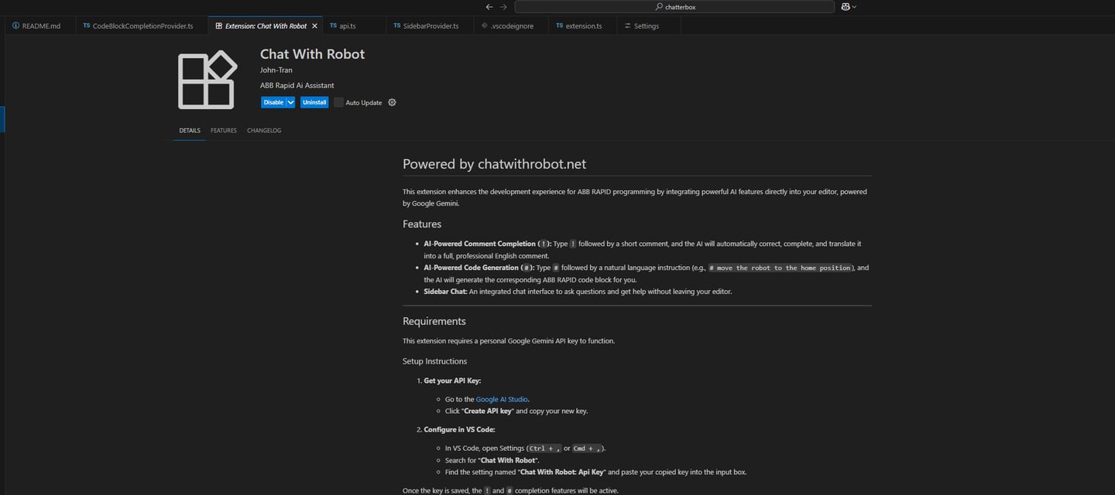Select the DETAILS tab
This screenshot has height=495, width=1115.
coord(190,131)
